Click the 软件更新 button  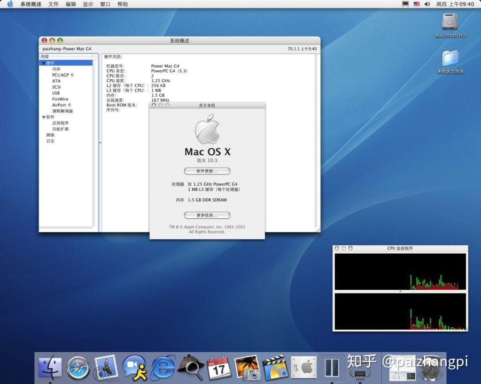pyautogui.click(x=207, y=171)
